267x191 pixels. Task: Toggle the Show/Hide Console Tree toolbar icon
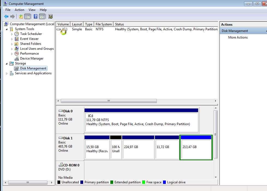tap(28, 17)
